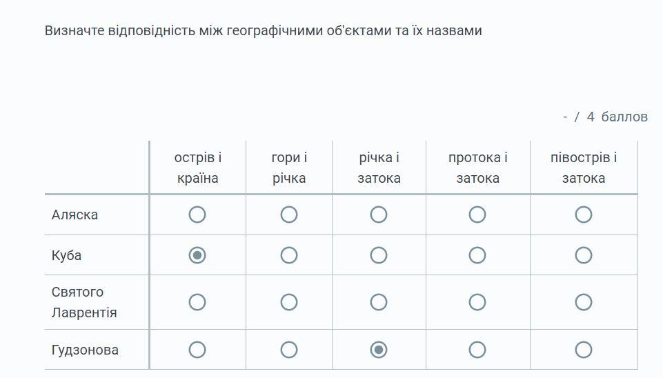Mark 'півострів і затока' for Куба
This screenshot has height=378, width=663.
[584, 255]
